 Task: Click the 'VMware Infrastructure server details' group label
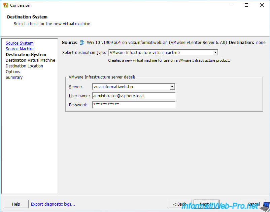pos(102,77)
